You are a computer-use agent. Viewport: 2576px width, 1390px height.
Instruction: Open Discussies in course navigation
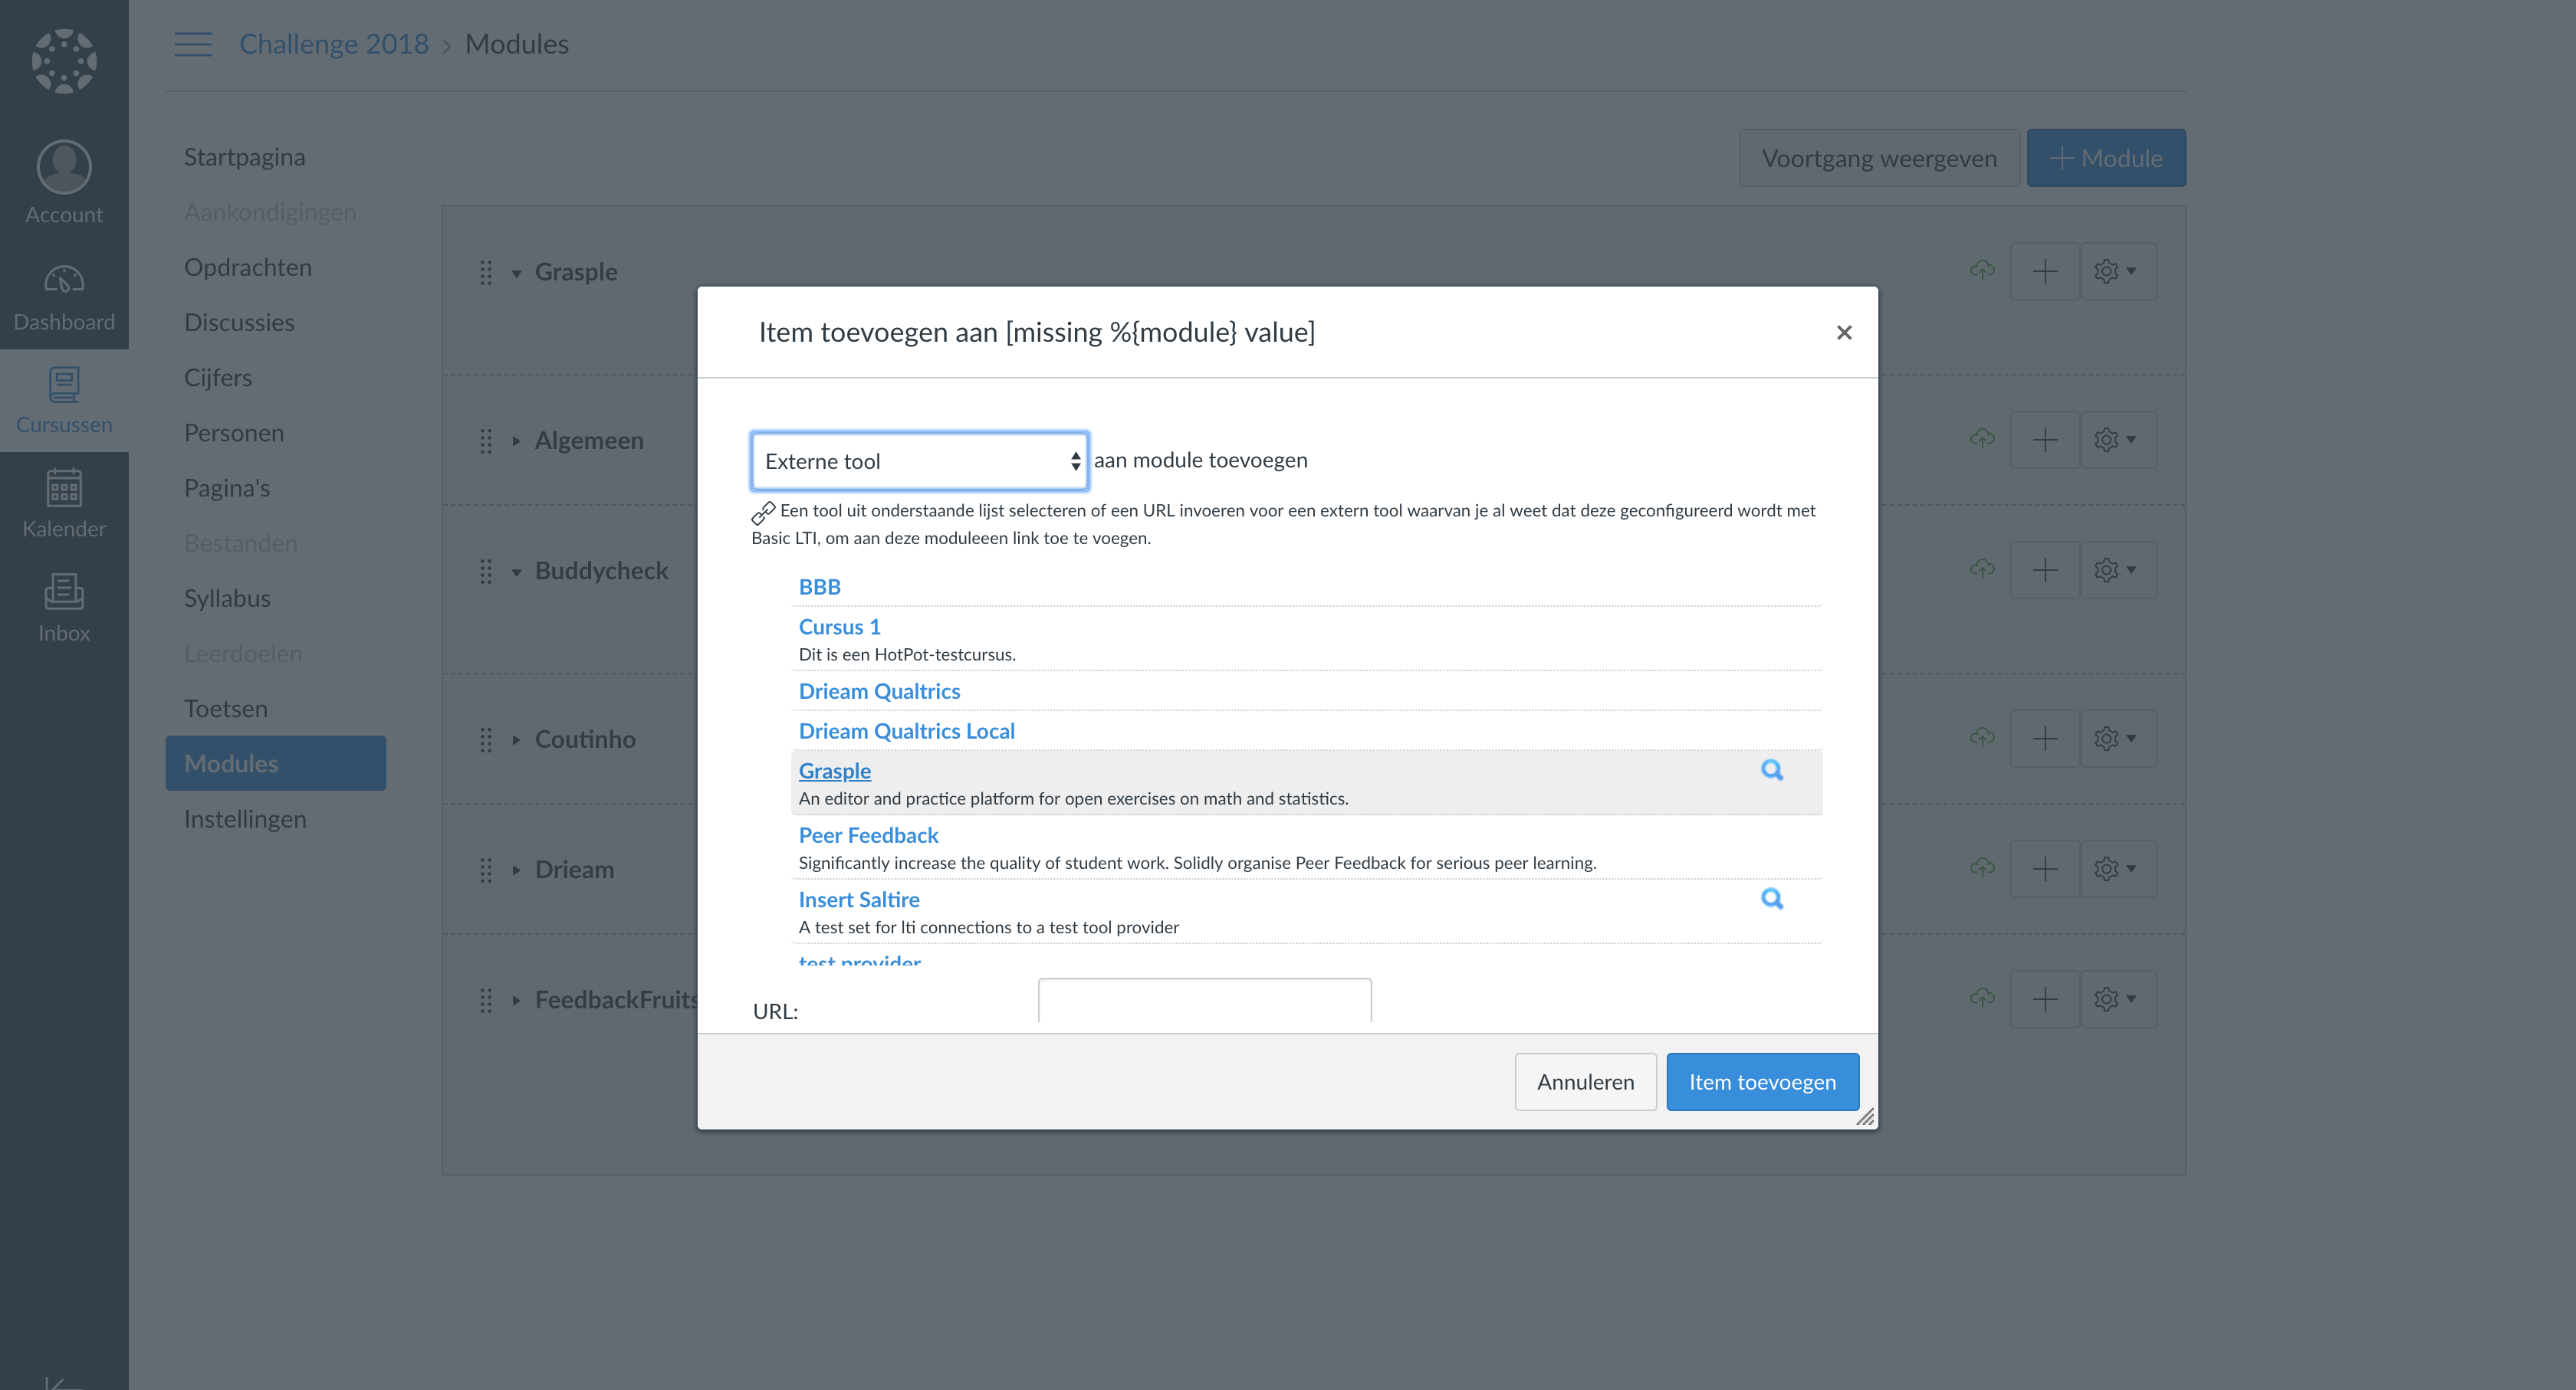[239, 322]
